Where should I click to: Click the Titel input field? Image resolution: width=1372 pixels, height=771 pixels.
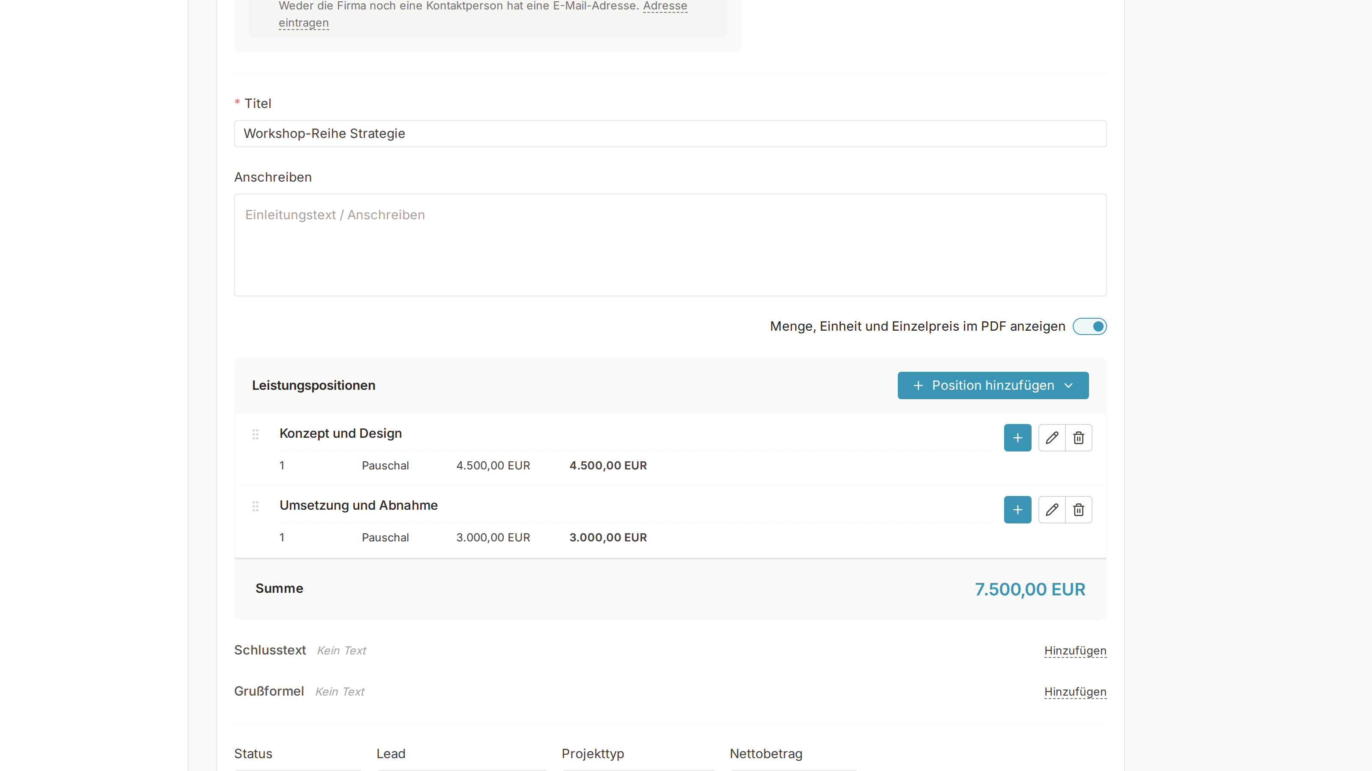click(x=670, y=134)
